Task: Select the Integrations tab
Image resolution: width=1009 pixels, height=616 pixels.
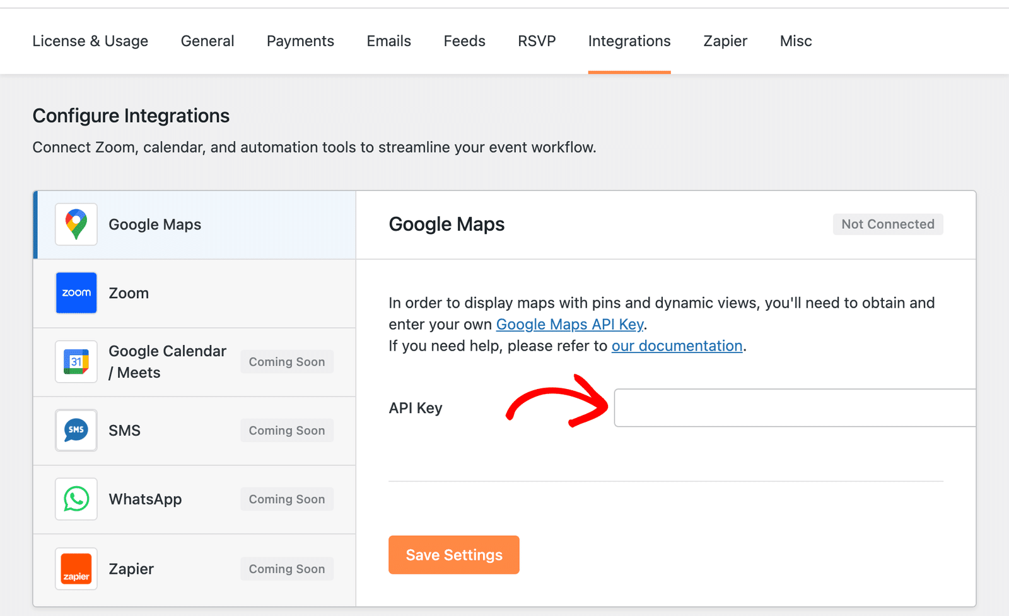Action: tap(629, 41)
